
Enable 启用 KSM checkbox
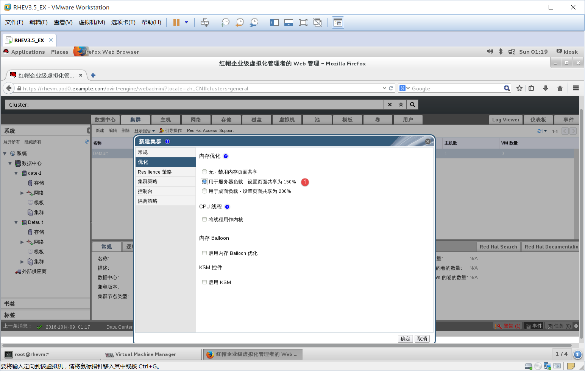pos(204,282)
